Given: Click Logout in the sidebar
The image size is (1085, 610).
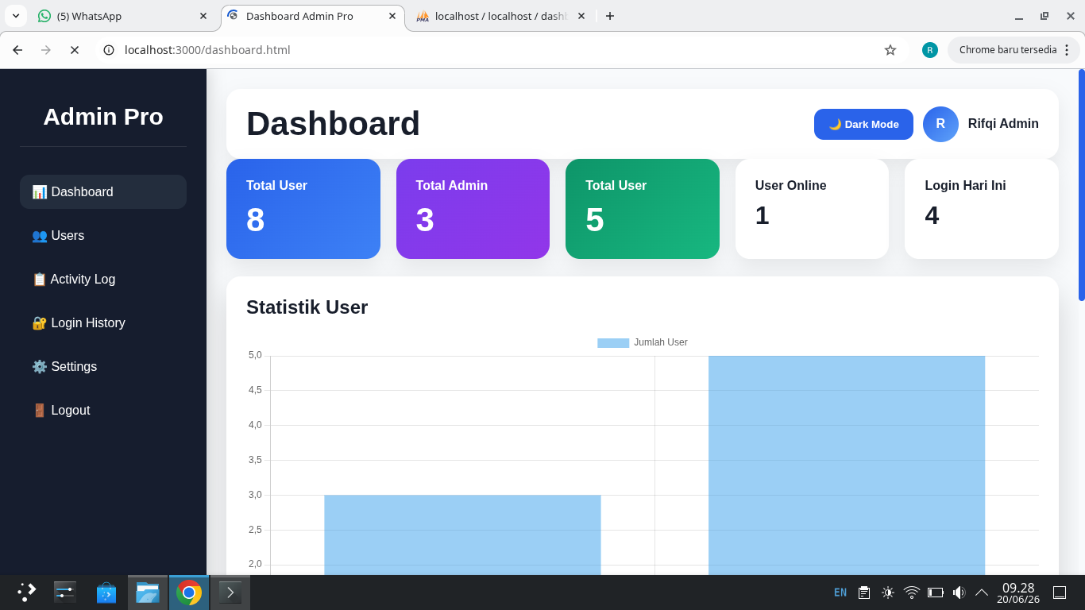Looking at the screenshot, I should (103, 410).
